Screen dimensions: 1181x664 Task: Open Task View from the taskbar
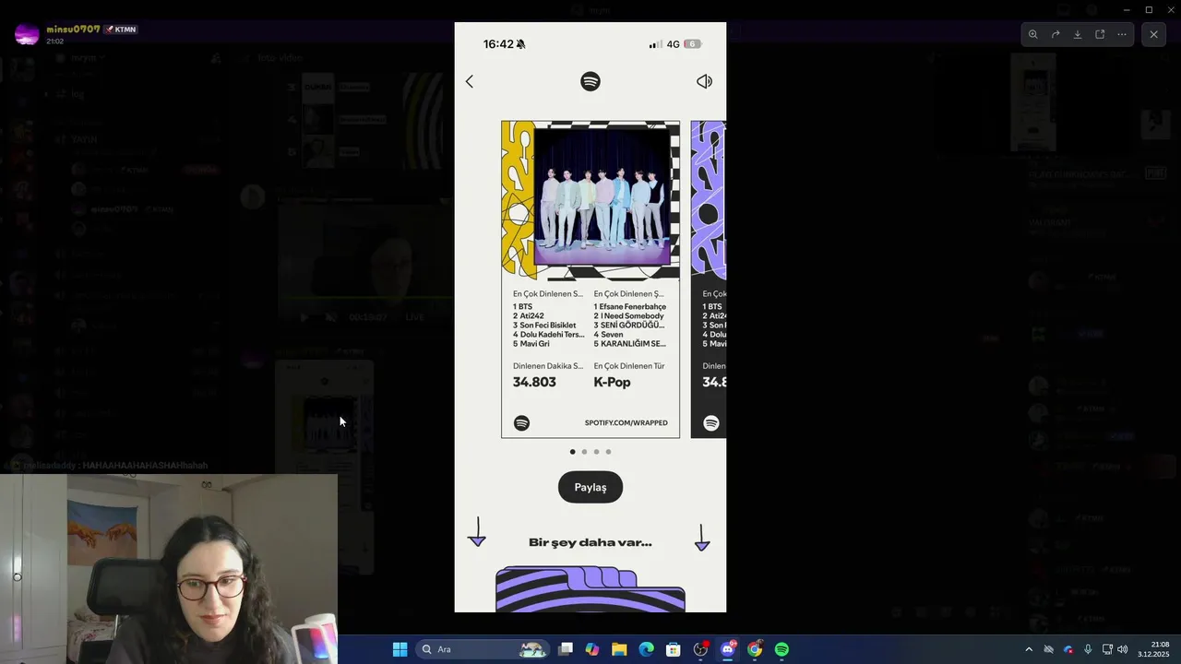coord(566,649)
